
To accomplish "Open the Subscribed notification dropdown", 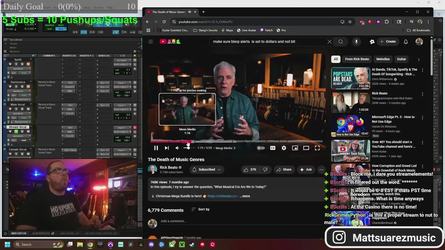I will point(207,169).
